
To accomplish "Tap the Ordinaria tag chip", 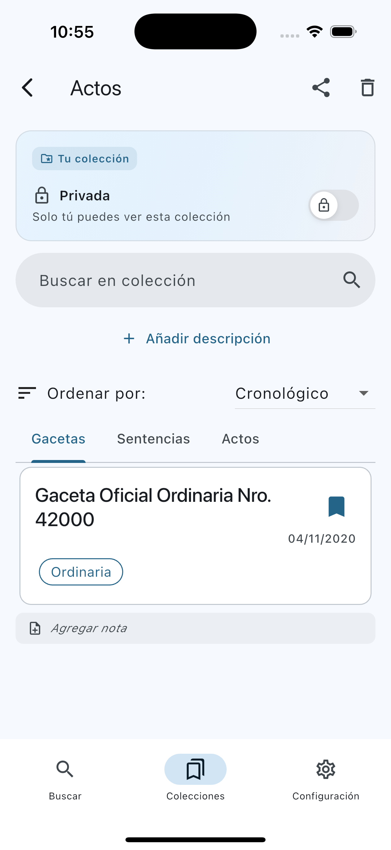I will [x=81, y=572].
